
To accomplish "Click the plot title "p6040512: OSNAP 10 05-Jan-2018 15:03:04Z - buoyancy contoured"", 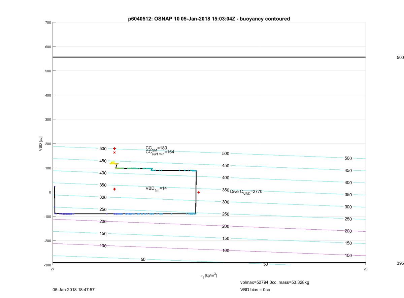I will (209, 19).
